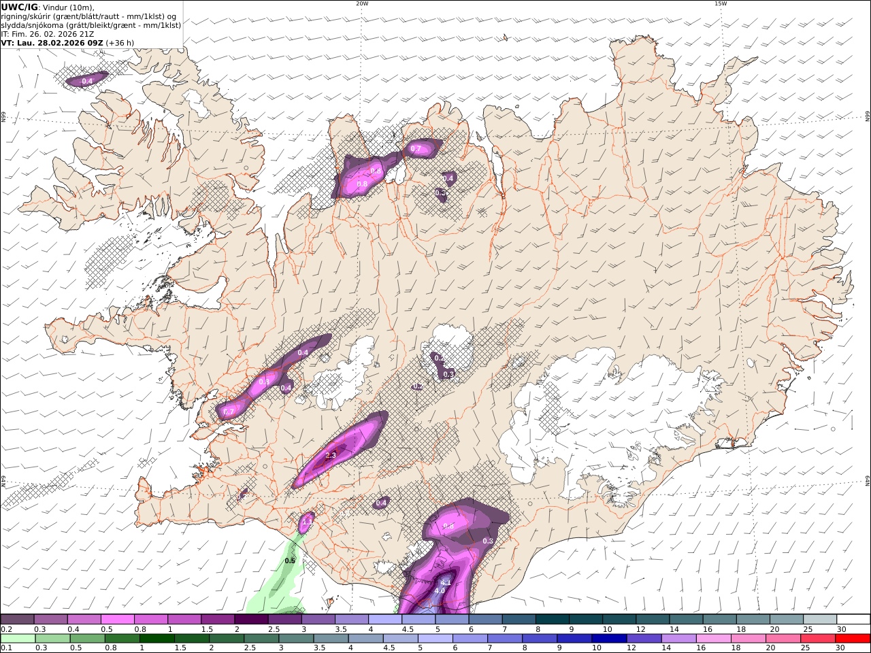The image size is (871, 653).
Task: Click the red swatch ending the lower rain scale
Action: click(x=853, y=639)
